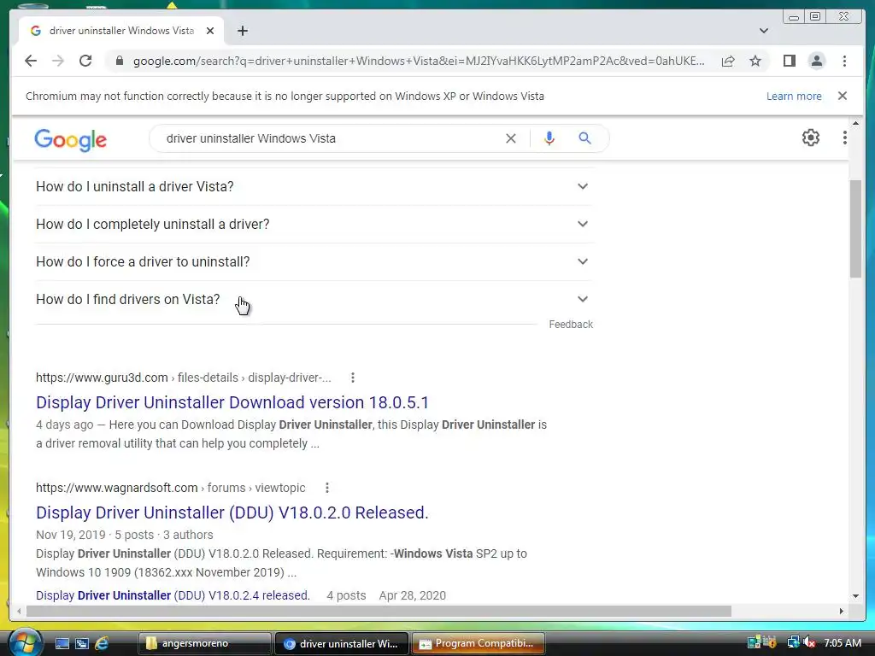Expand 'How do I completely uninstall a driver?'
875x656 pixels.
coord(314,224)
